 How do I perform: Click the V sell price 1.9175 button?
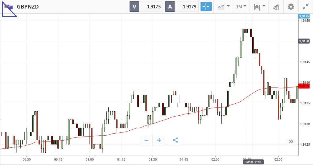(146, 6)
